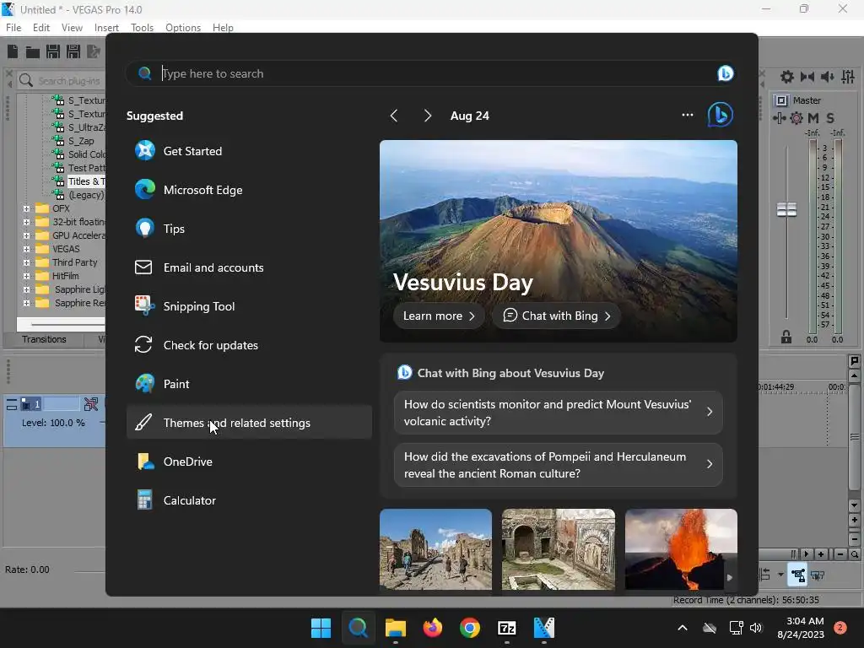Open Get Started suggested app
The image size is (864, 648).
(x=249, y=151)
